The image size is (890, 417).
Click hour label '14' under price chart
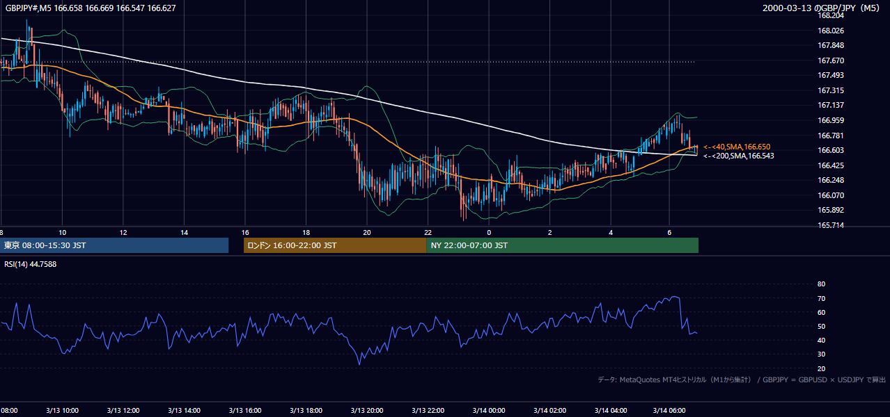(x=185, y=232)
